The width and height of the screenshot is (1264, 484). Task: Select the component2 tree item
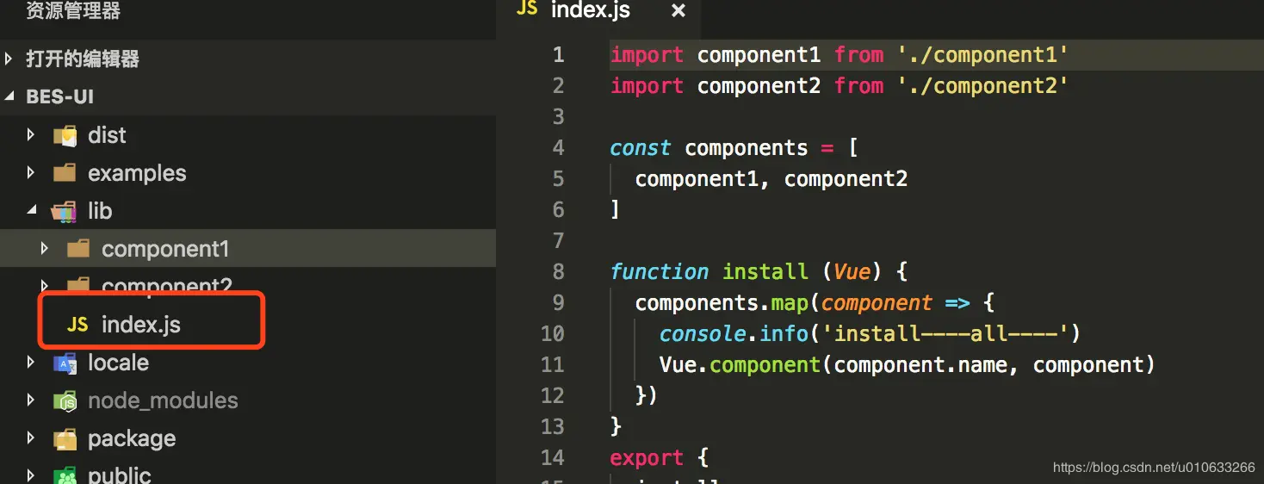[x=248, y=285]
